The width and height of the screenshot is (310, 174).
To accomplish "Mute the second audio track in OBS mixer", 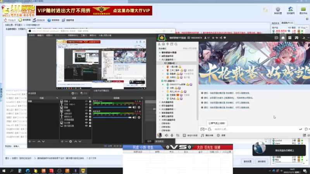I will (x=134, y=118).
